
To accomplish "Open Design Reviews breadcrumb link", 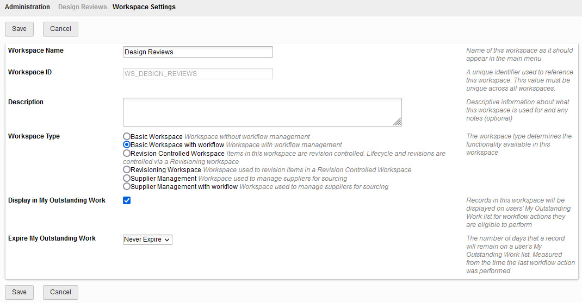I will [81, 7].
